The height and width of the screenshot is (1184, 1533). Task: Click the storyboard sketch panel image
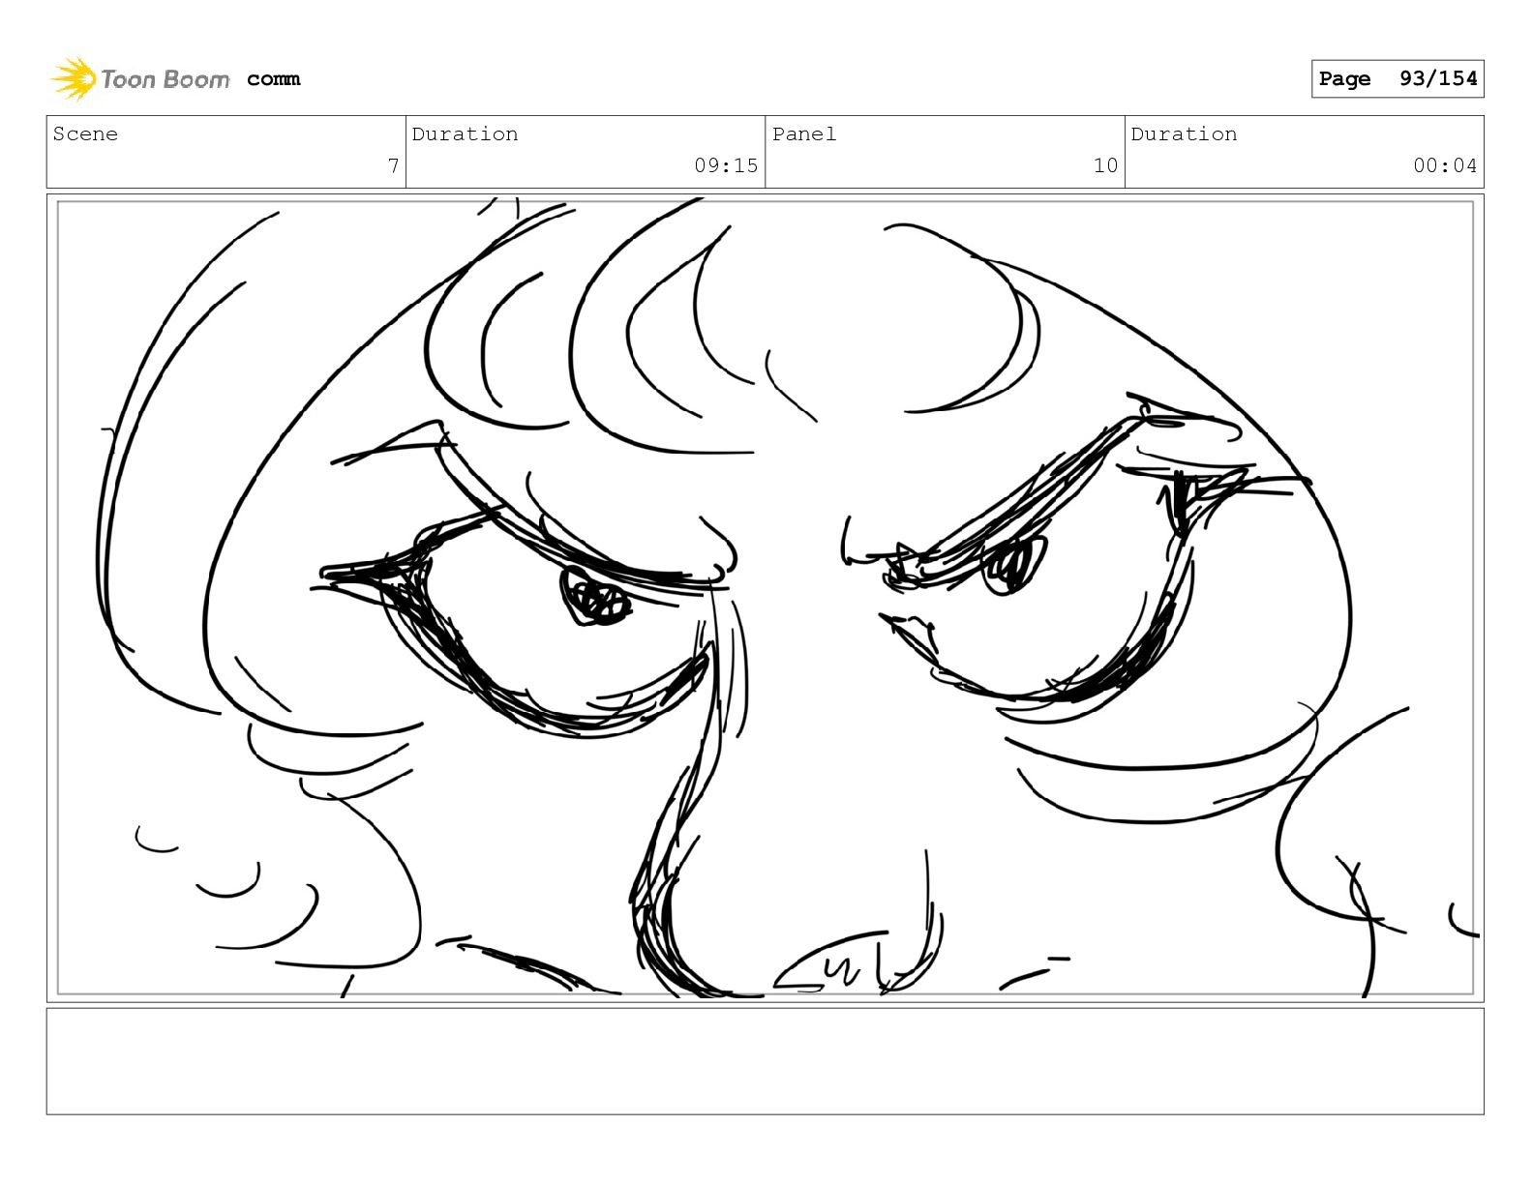click(765, 598)
